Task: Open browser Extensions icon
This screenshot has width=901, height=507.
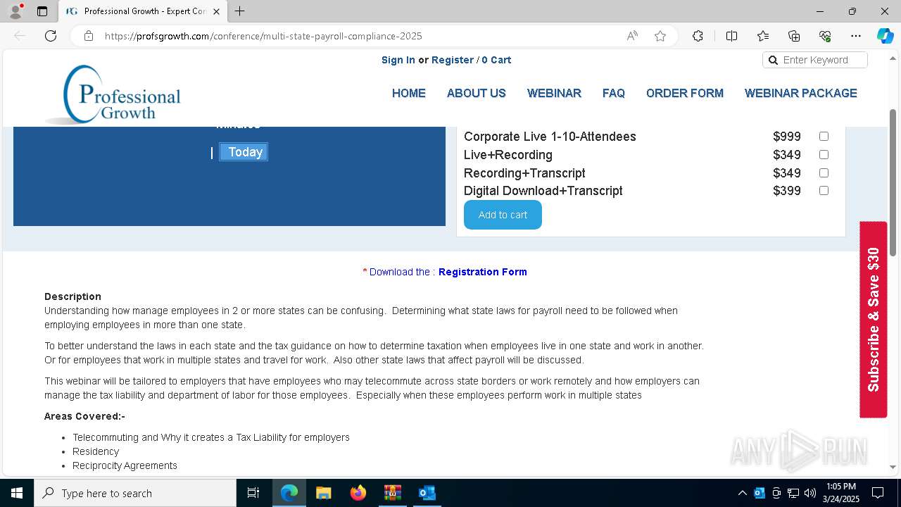Action: pyautogui.click(x=698, y=36)
